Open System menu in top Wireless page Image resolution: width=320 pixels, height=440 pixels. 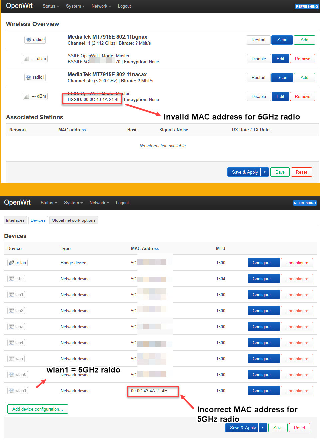click(75, 6)
